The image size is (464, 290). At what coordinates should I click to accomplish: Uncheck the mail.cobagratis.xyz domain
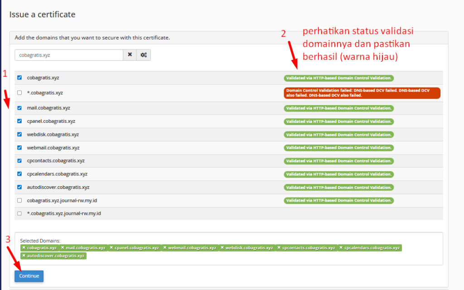[x=19, y=108]
